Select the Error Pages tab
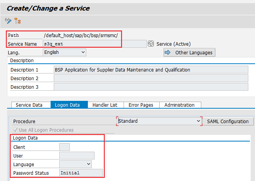This screenshot has height=181, width=255. click(x=142, y=105)
